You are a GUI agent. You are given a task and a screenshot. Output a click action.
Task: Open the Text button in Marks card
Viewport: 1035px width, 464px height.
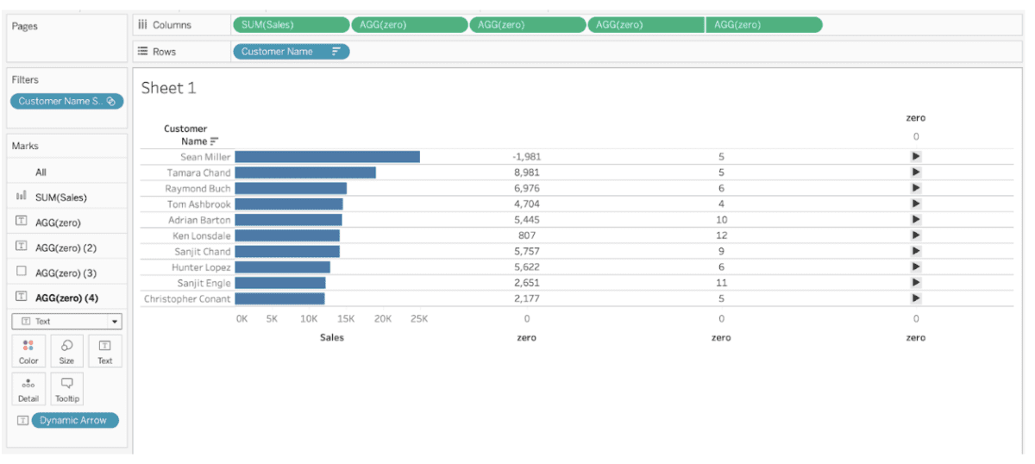pyautogui.click(x=104, y=351)
